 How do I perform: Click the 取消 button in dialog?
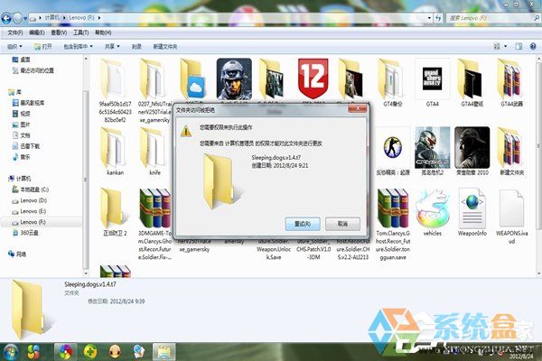click(x=342, y=224)
